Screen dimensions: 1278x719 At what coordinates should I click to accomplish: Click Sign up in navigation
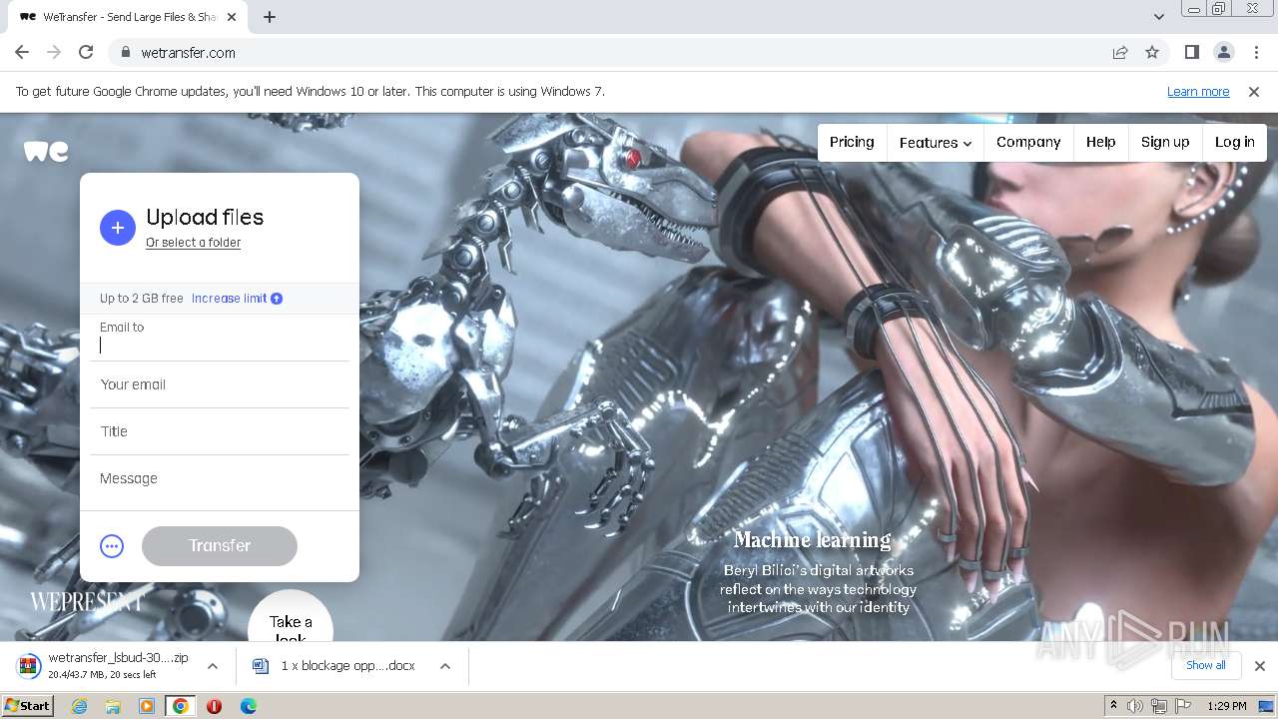click(1165, 143)
